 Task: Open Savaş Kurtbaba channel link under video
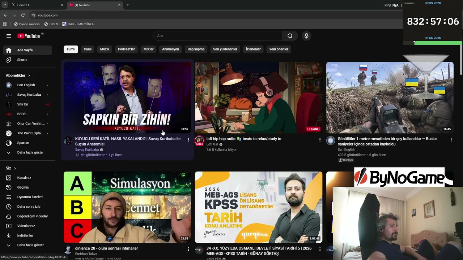(87, 149)
